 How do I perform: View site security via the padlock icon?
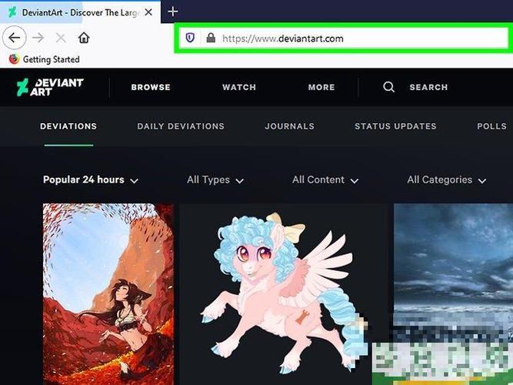point(211,38)
